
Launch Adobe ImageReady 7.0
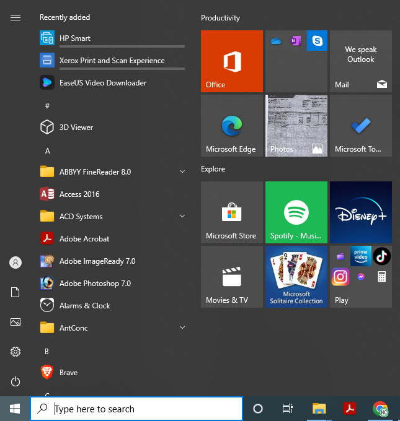point(112,261)
